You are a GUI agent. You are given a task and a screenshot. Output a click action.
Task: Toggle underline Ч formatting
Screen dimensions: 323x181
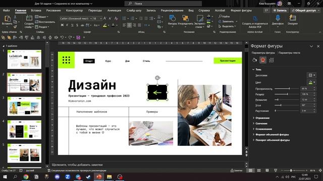pyautogui.click(x=72, y=25)
